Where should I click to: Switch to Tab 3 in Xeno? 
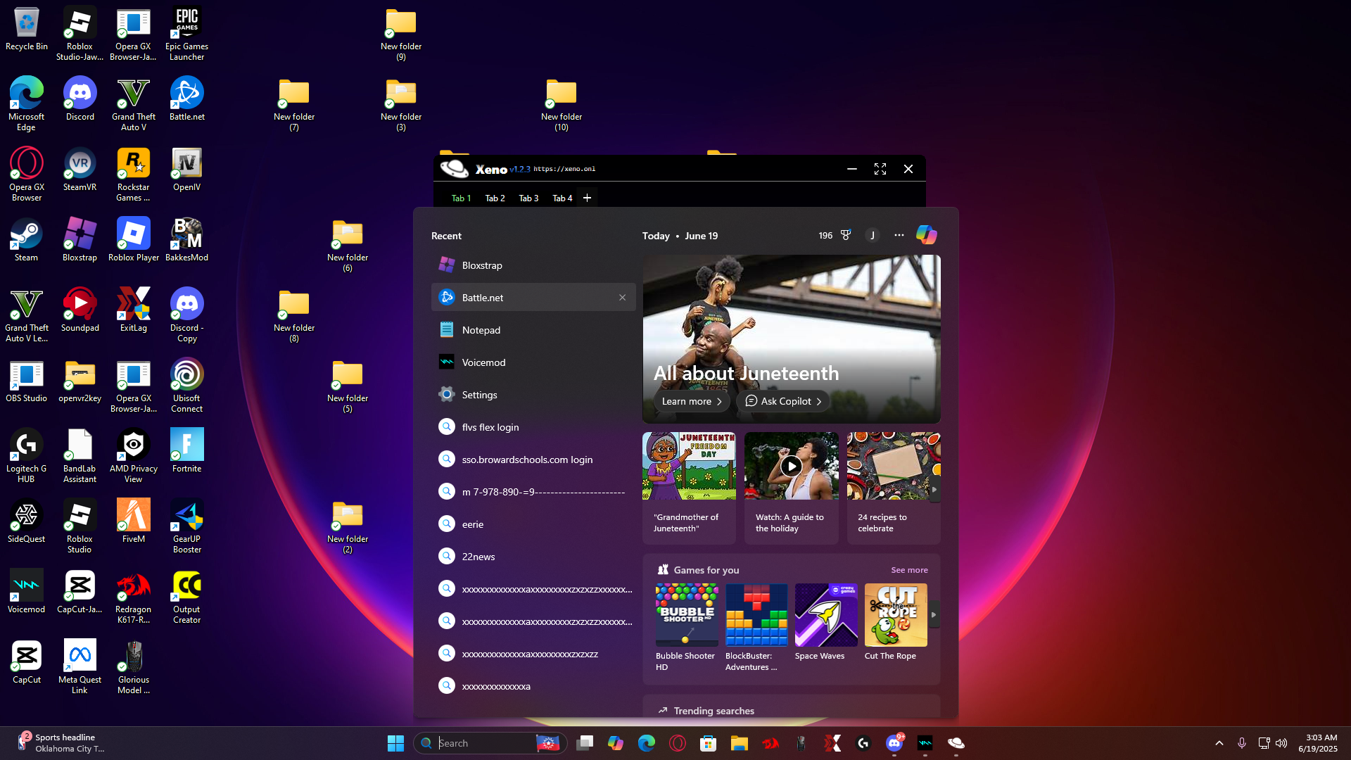[x=528, y=198]
